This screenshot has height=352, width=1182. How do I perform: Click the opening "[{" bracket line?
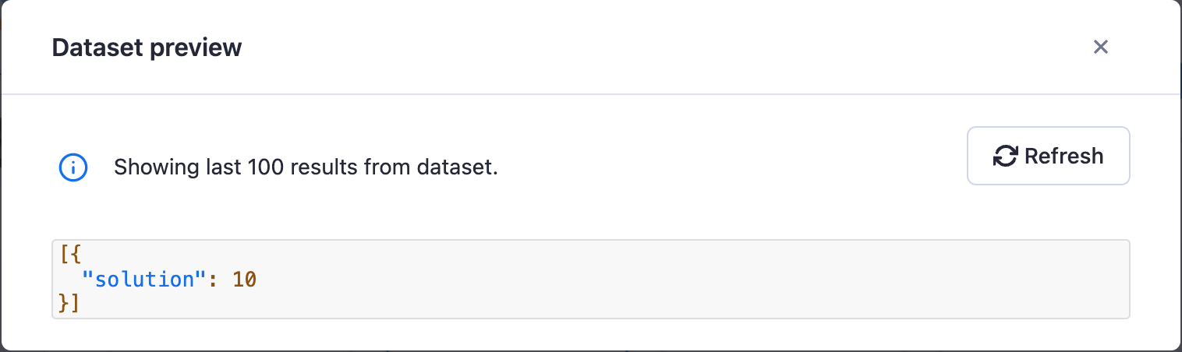(x=70, y=255)
